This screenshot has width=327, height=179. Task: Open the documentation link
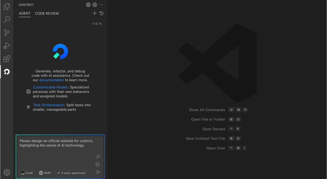[x=52, y=80]
